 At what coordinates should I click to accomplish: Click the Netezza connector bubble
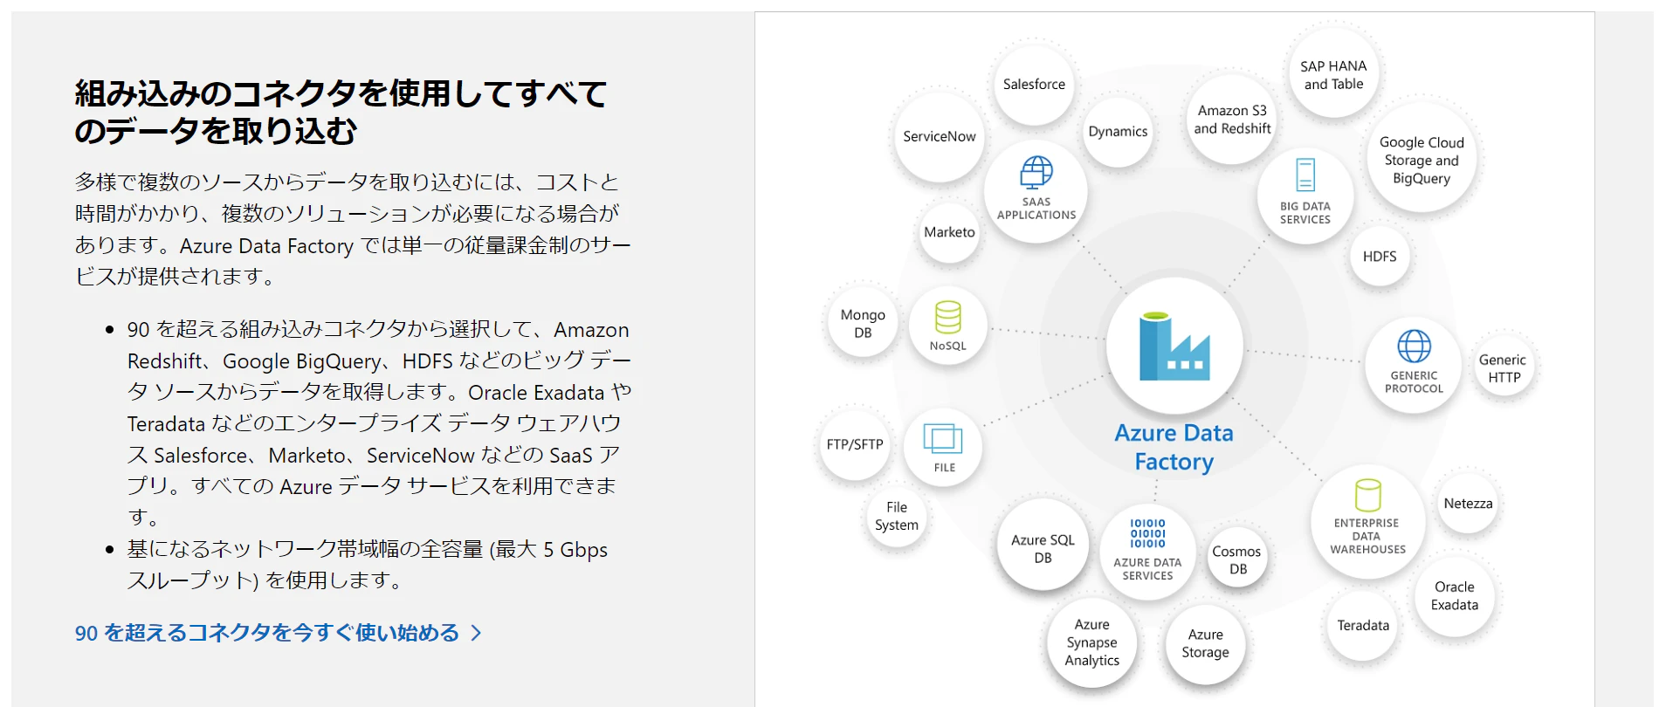[x=1468, y=504]
